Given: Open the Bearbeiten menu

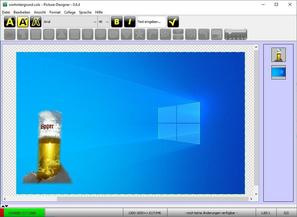Looking at the screenshot, I should tap(22, 12).
